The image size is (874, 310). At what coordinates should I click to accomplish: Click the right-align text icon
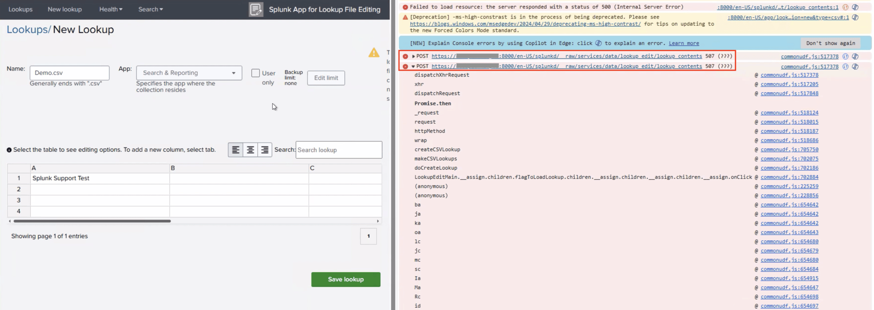point(265,150)
